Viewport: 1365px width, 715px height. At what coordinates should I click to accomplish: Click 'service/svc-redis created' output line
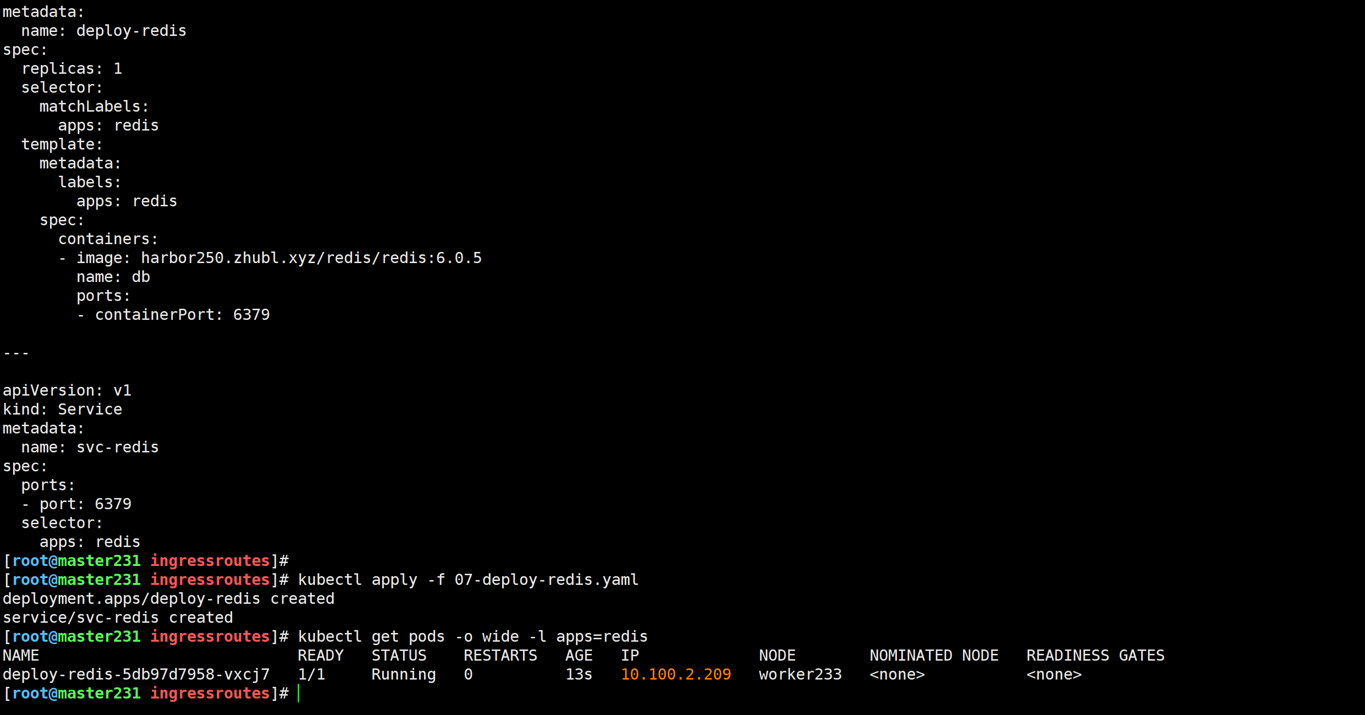pos(118,617)
